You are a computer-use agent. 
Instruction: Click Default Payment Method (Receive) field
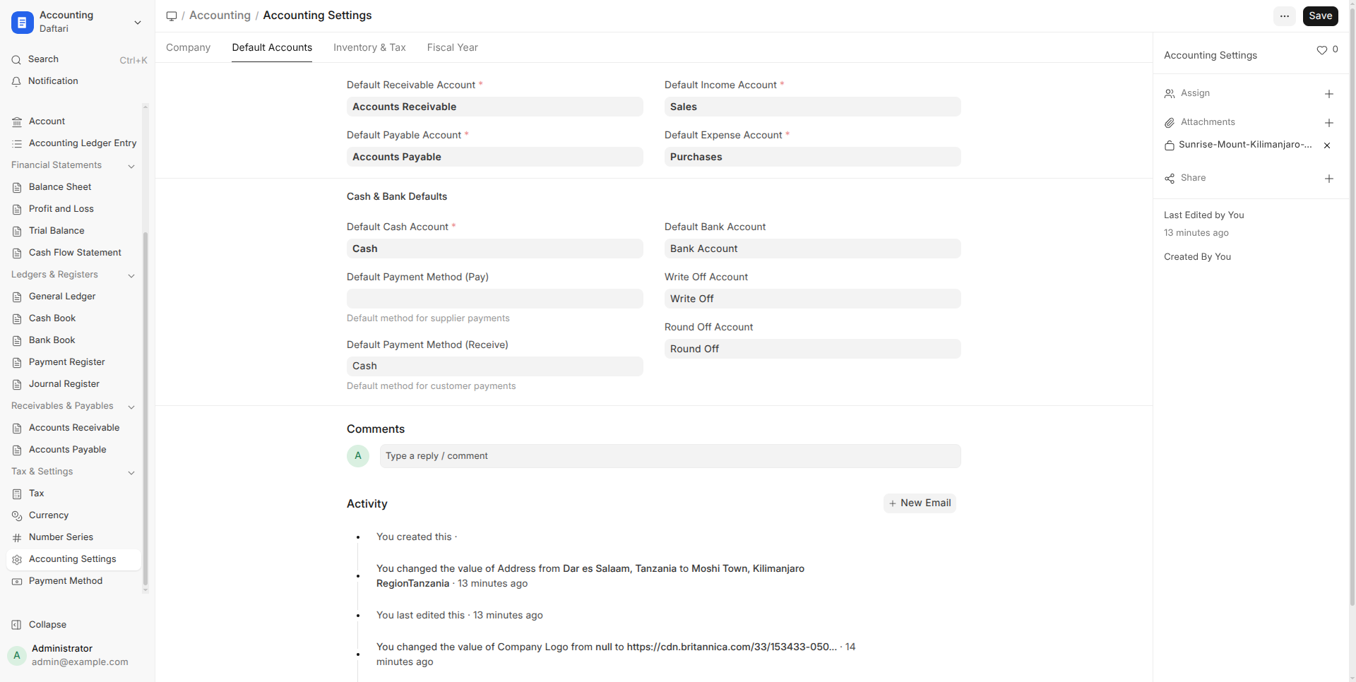pos(494,366)
